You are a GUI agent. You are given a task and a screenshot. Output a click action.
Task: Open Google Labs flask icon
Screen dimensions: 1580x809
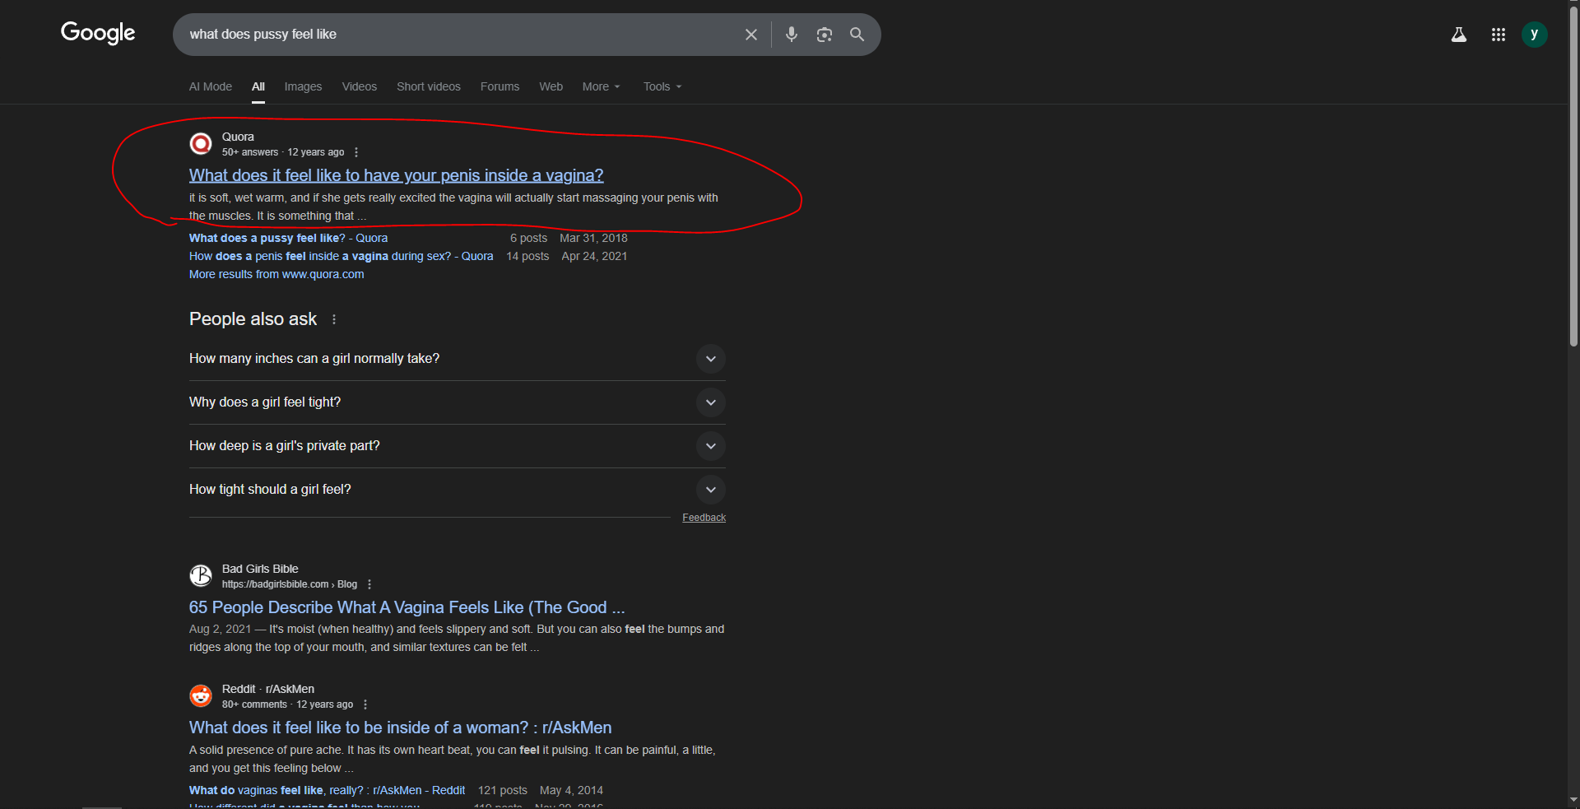(x=1458, y=35)
